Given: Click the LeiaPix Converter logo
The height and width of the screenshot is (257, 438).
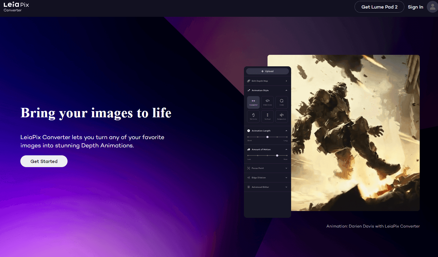Looking at the screenshot, I should 16,7.
